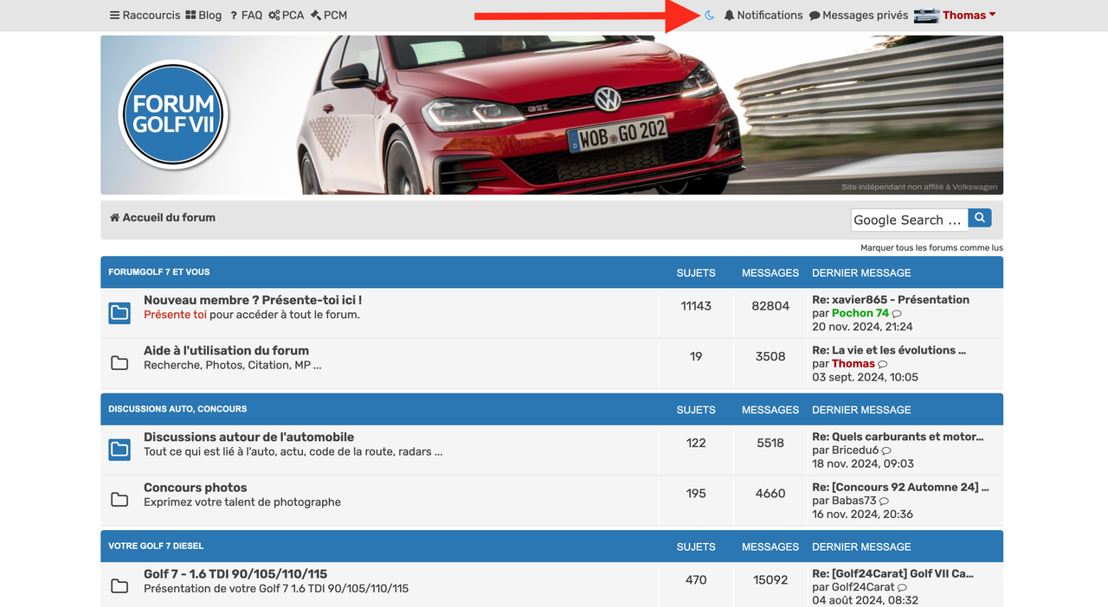Open Discussions autour de l'automobile forum
The image size is (1108, 607).
tap(248, 437)
